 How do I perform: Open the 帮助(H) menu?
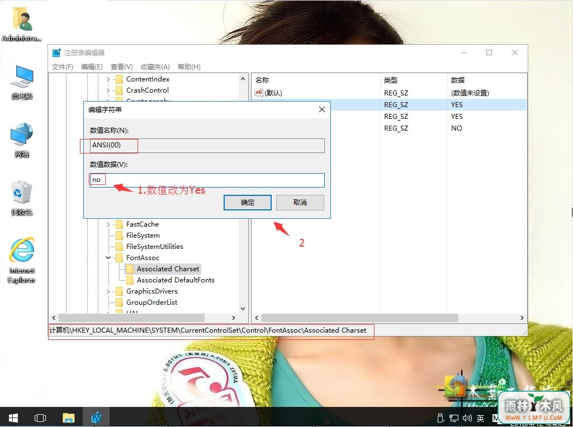click(189, 67)
